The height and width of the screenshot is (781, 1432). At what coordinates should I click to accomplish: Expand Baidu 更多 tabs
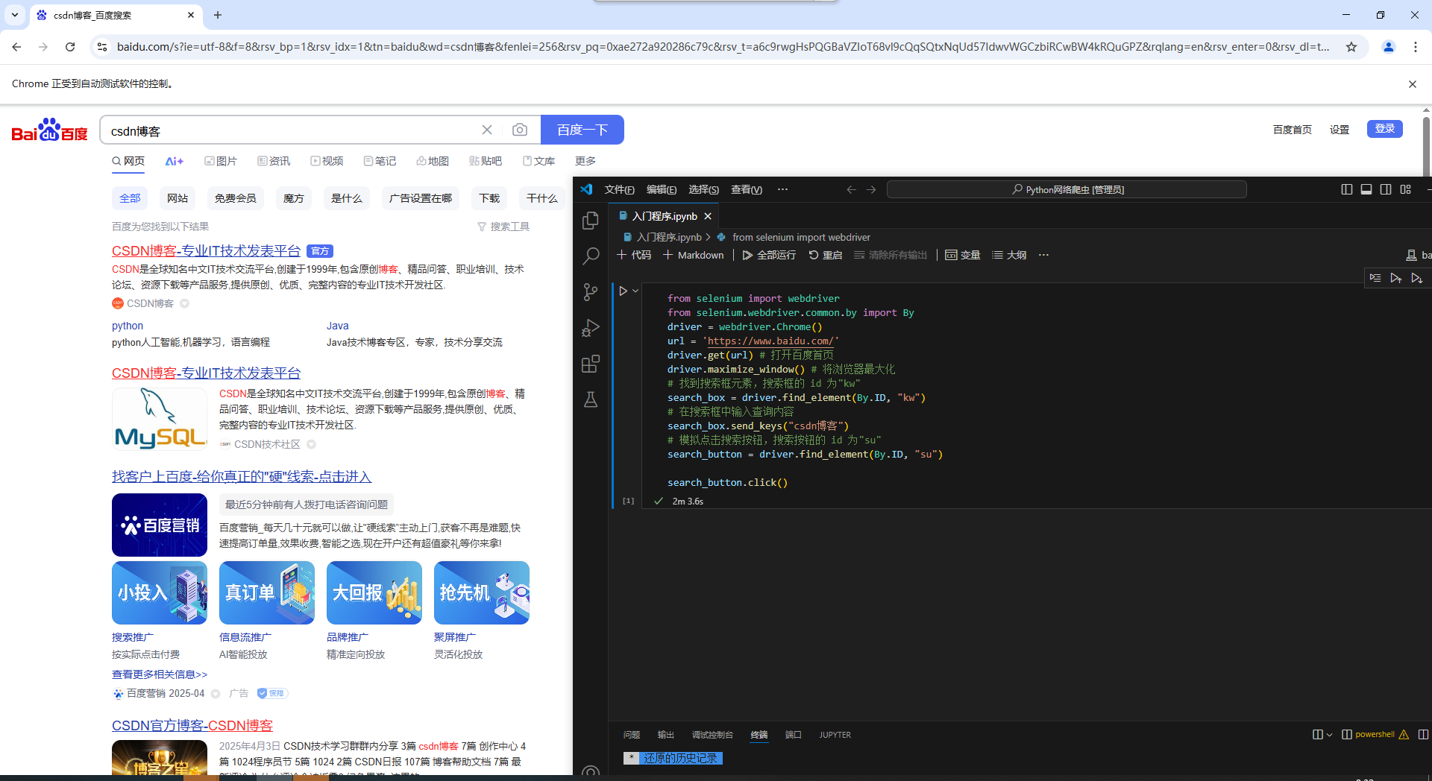click(585, 161)
